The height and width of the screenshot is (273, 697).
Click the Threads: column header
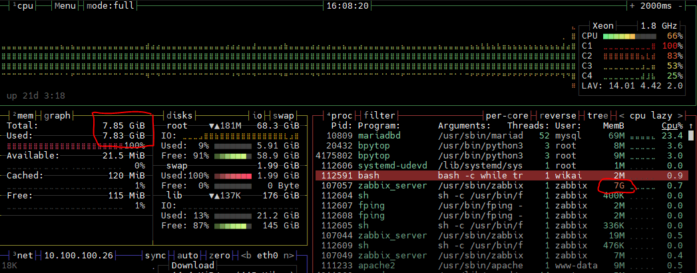tap(529, 126)
